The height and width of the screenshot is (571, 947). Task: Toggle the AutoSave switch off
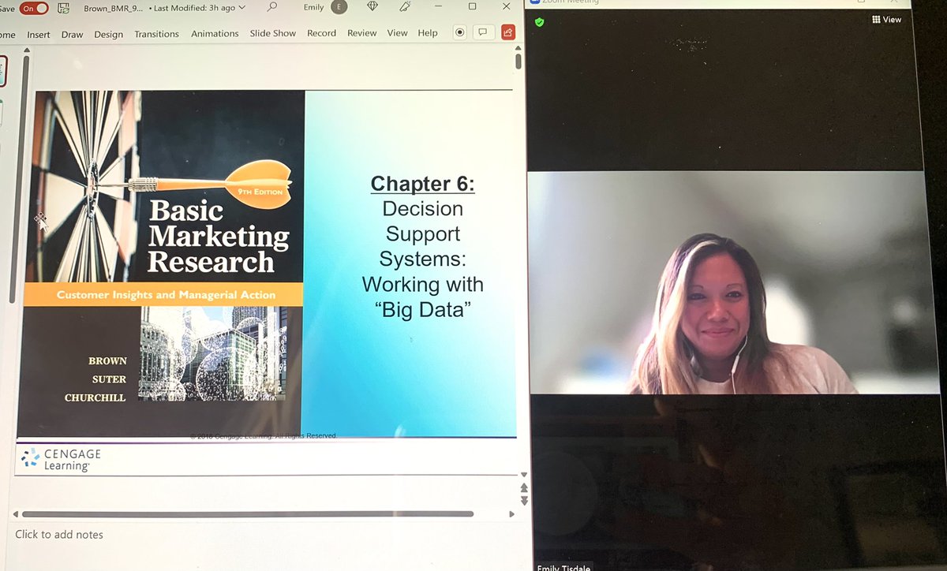(x=34, y=8)
